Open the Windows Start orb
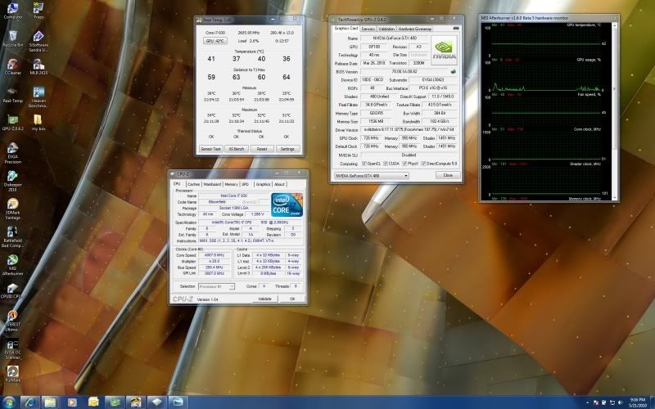This screenshot has height=409, width=655. pos(8,402)
